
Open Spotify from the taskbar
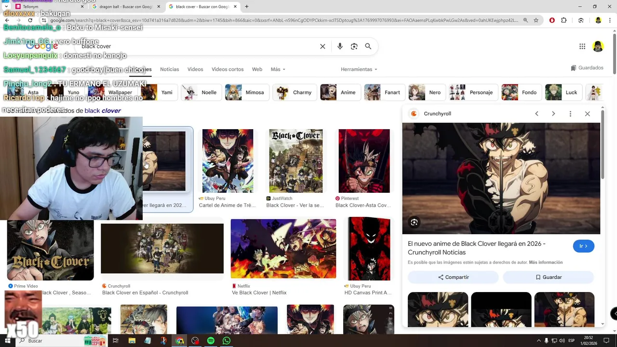coord(211,341)
